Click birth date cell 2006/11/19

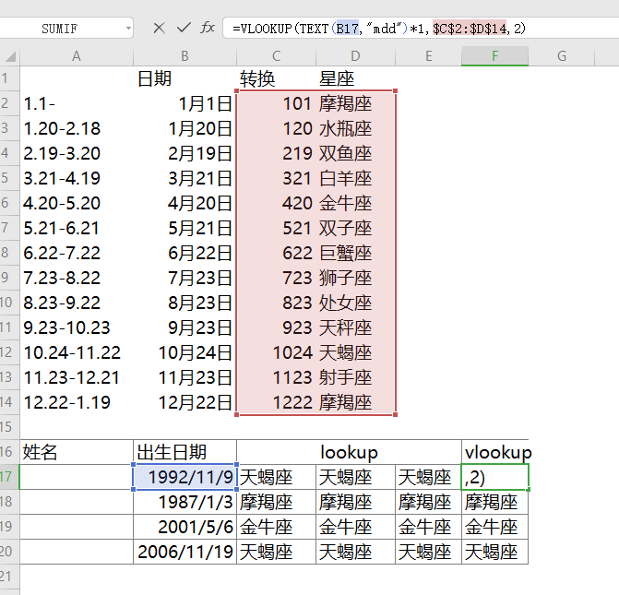pos(185,552)
